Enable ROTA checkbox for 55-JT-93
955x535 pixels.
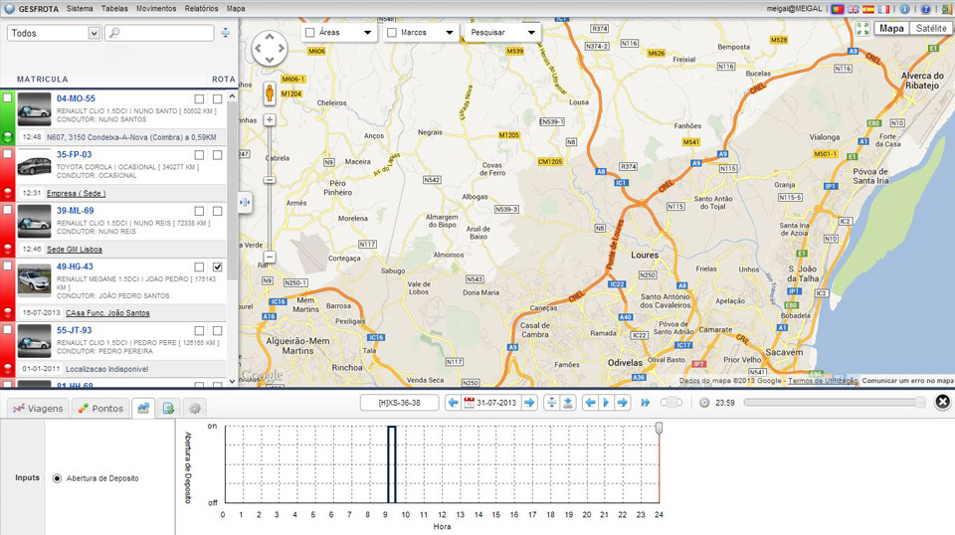point(218,330)
